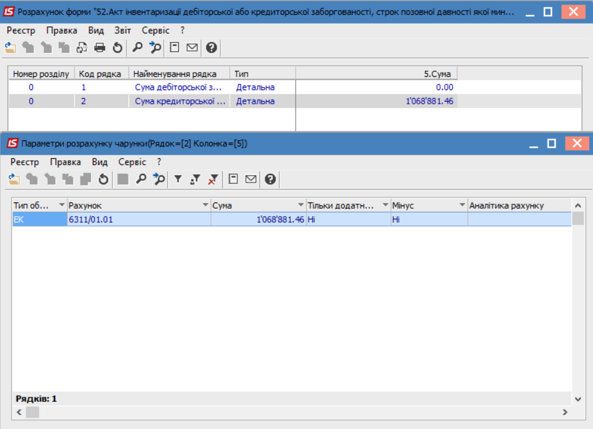
Task: Click the envelope mail icon in the top toolbar
Action: pyautogui.click(x=192, y=48)
